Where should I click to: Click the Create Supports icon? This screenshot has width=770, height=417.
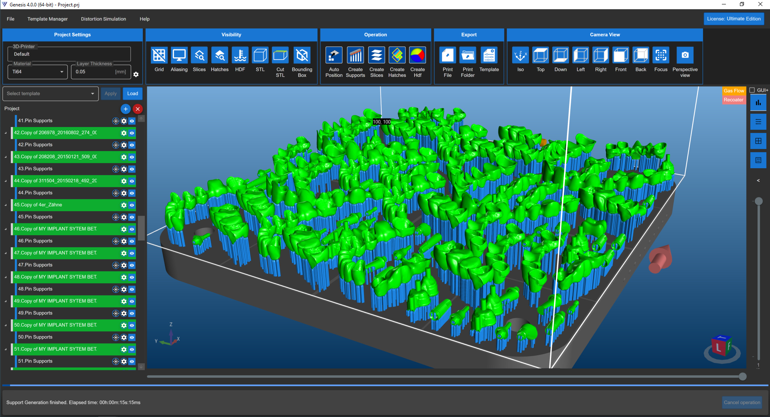tap(355, 55)
